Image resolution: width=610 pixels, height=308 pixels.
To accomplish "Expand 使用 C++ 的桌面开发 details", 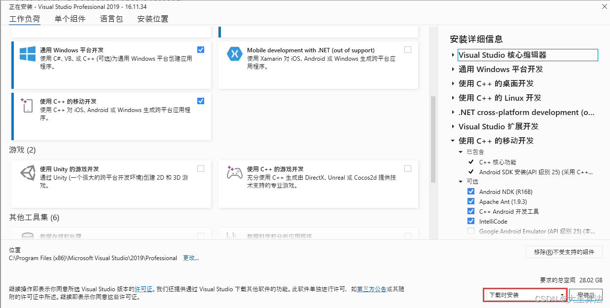I will (453, 83).
